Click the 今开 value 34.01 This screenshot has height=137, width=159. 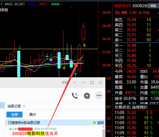point(131,71)
